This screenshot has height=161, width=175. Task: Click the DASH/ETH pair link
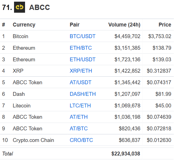[x=83, y=94]
